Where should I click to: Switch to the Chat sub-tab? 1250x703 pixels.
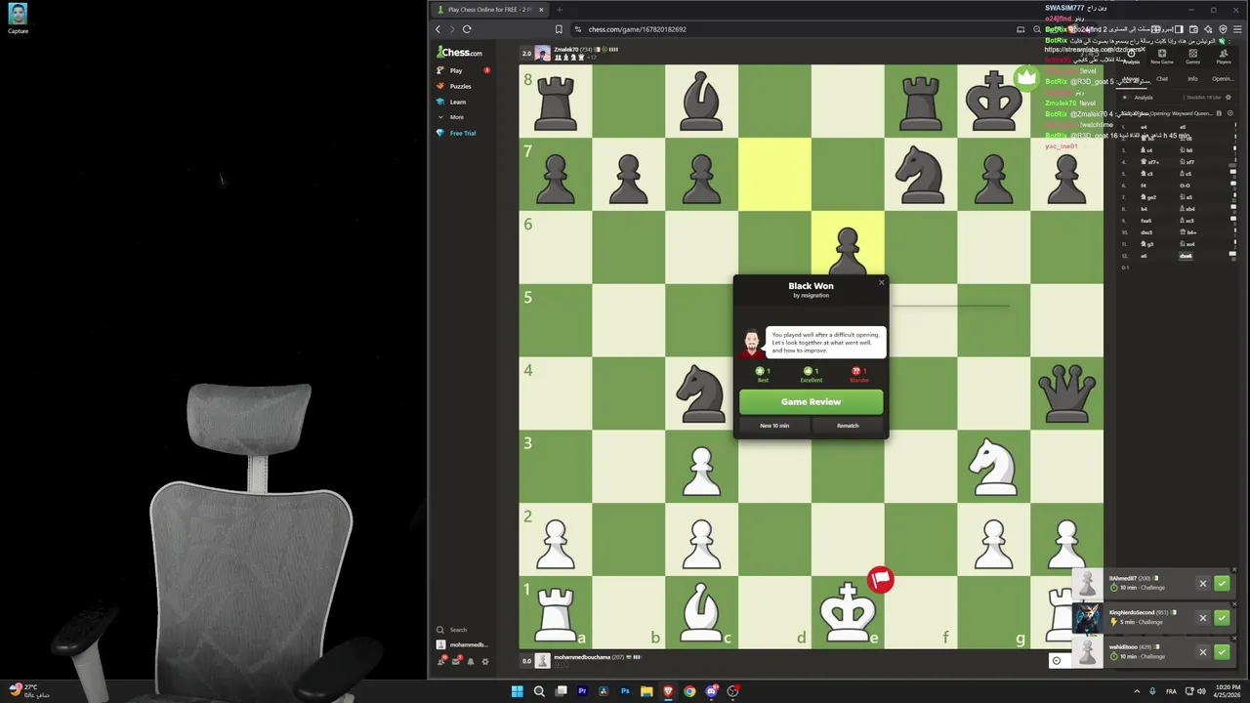[1162, 79]
